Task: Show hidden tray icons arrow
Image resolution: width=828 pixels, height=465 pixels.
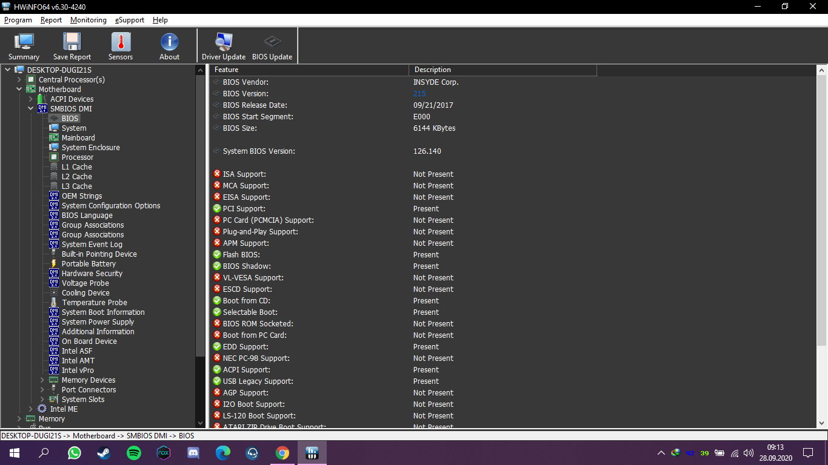Action: pos(661,453)
